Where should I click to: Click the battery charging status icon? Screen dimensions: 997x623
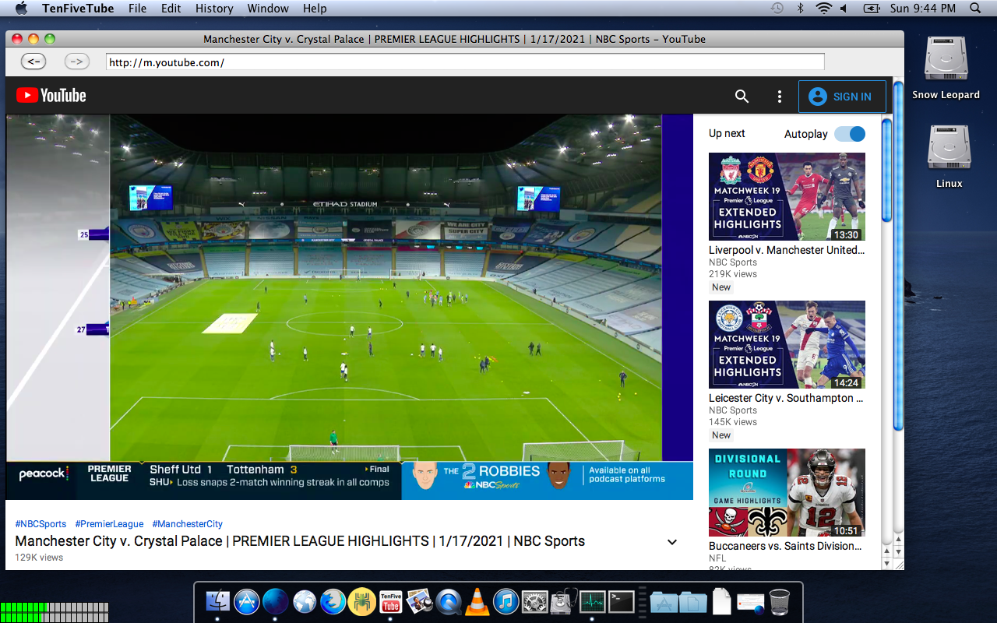[x=872, y=9]
